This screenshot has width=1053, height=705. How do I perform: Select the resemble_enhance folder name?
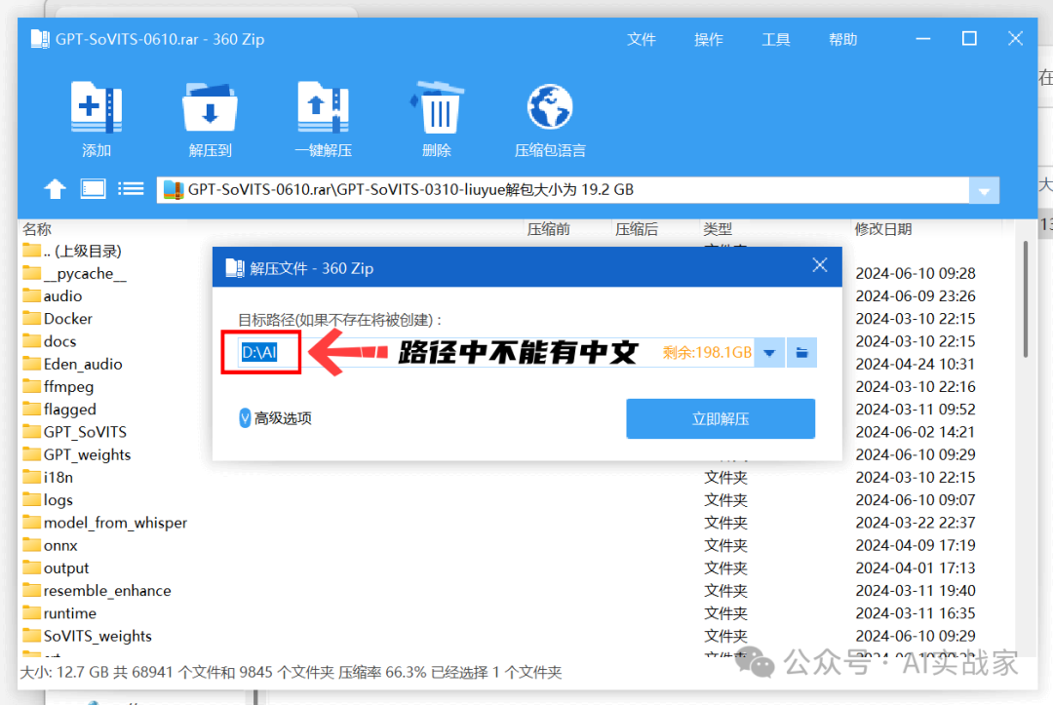(107, 590)
